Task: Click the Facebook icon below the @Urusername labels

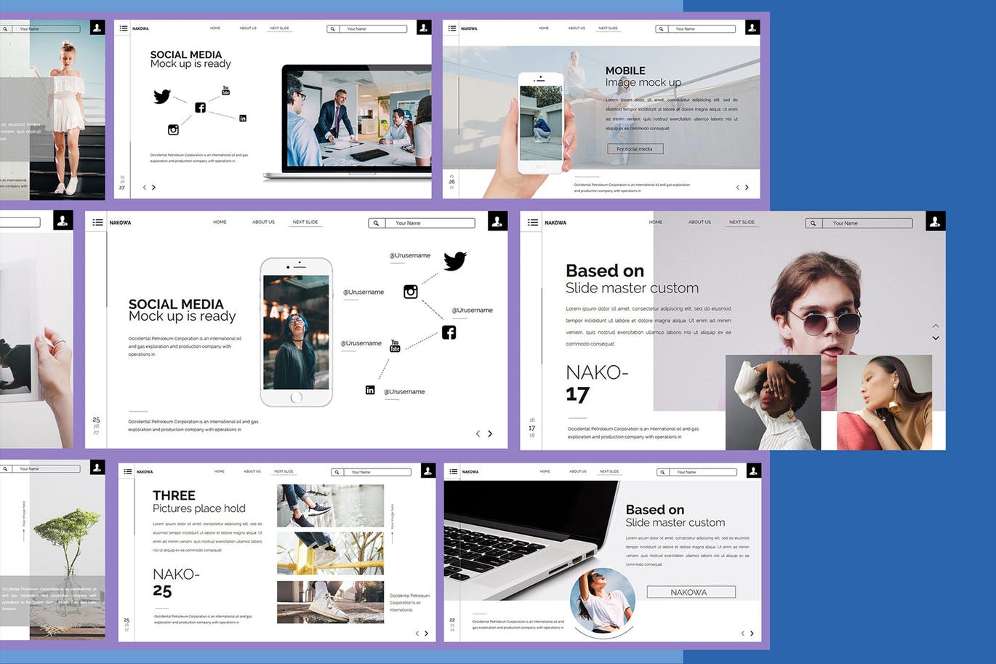Action: (449, 332)
